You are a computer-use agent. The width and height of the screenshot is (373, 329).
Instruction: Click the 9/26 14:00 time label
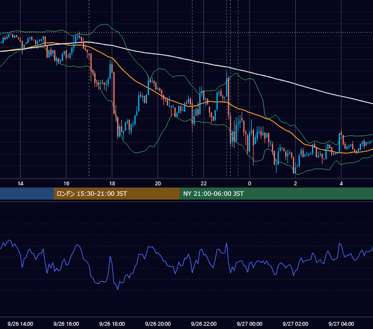pos(20,324)
